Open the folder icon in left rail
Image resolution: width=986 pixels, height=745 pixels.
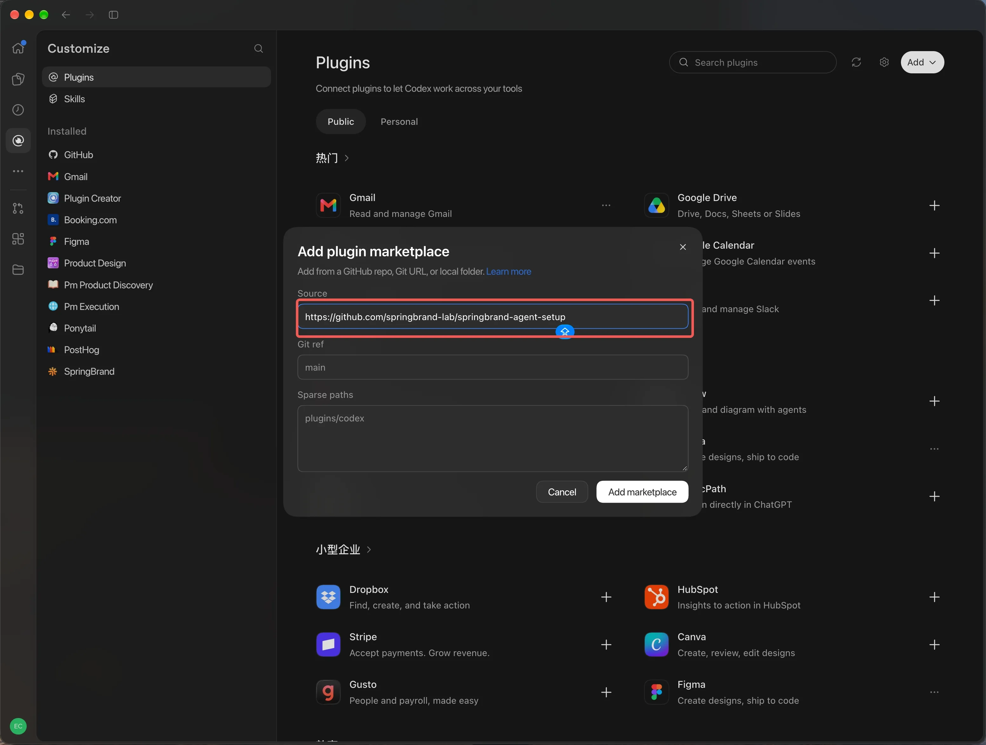(18, 270)
